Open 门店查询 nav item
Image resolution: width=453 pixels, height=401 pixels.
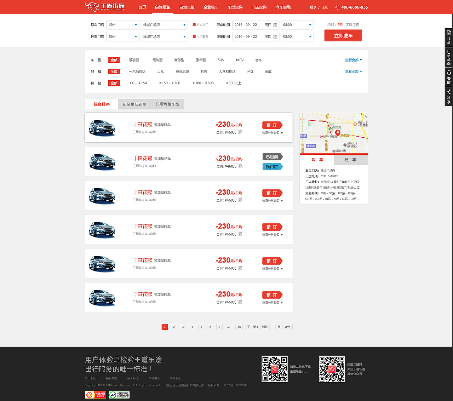click(259, 7)
